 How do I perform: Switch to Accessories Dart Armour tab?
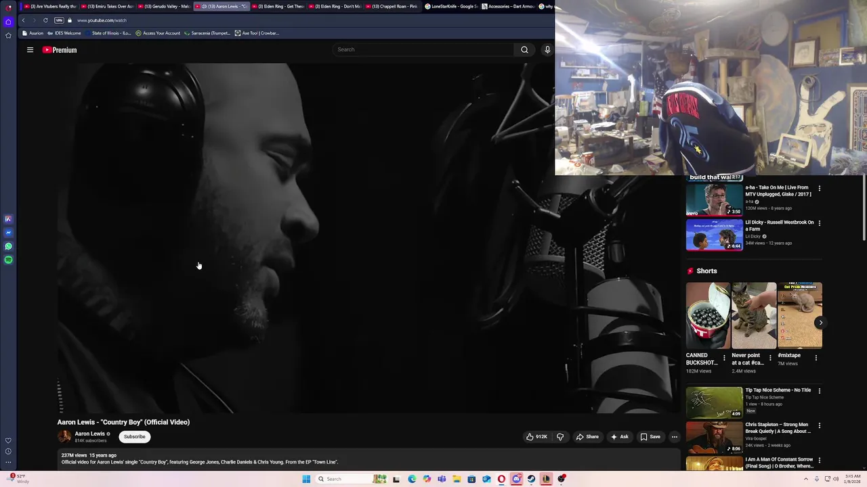coord(507,6)
